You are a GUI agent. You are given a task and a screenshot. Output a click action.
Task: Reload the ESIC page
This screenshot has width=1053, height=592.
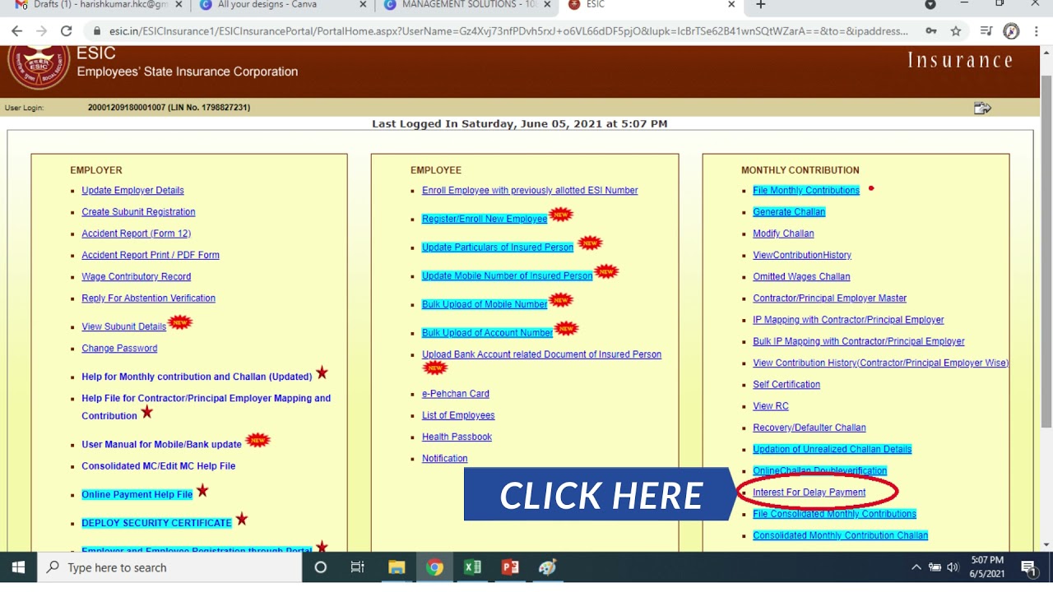67,31
